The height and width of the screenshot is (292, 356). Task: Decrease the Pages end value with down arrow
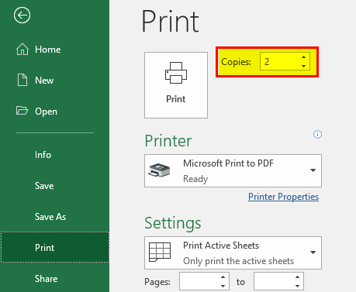tap(297, 286)
